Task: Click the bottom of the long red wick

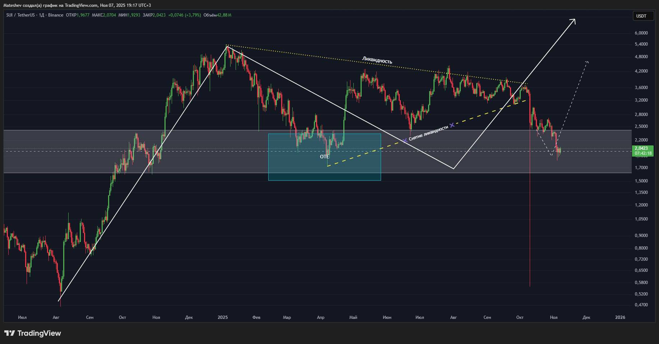Action: (530, 285)
